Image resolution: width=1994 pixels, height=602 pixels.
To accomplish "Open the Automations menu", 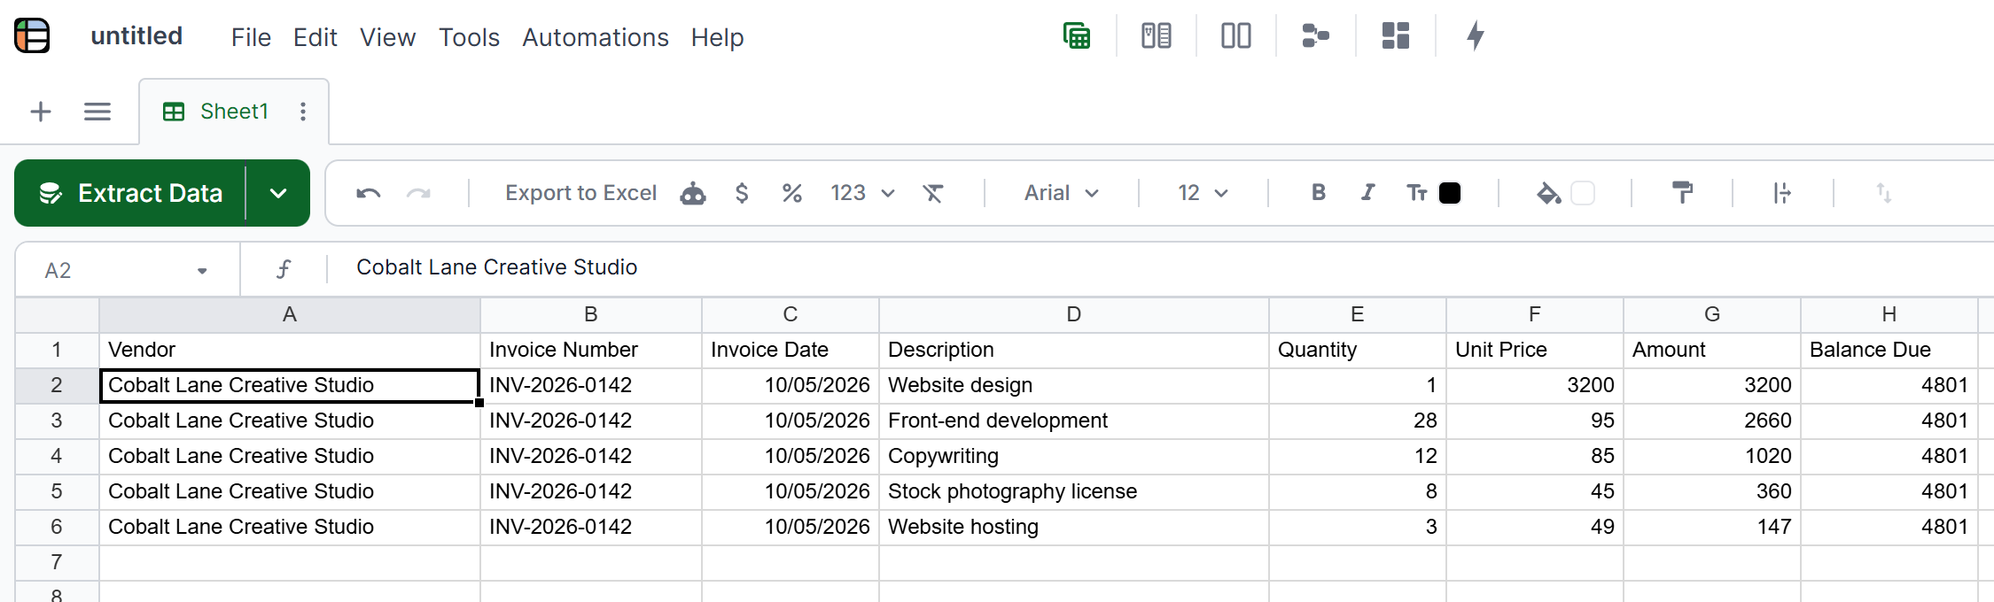I will 596,37.
